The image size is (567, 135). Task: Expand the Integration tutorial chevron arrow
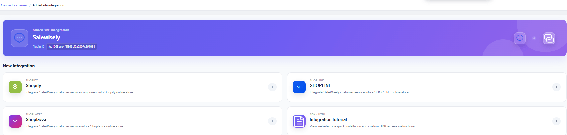pos(556,121)
